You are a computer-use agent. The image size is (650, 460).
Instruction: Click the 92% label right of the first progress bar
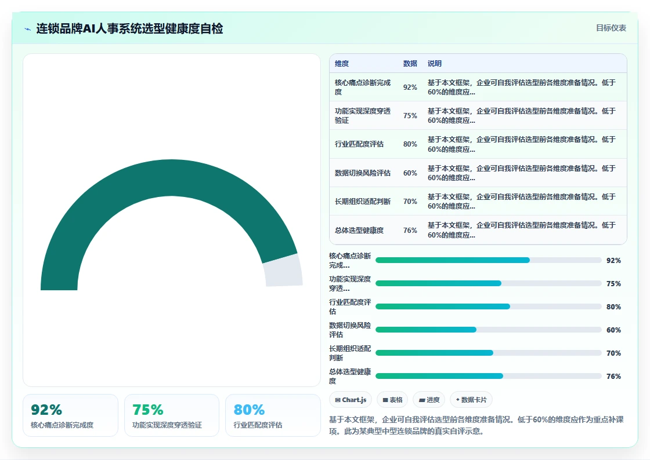613,260
